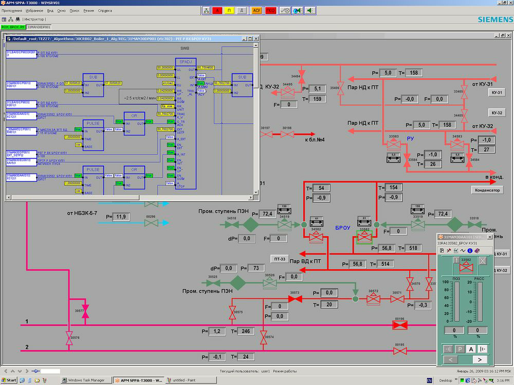Click the ПОЗ position bar gauge
The height and width of the screenshot is (385, 514).
(x=456, y=301)
